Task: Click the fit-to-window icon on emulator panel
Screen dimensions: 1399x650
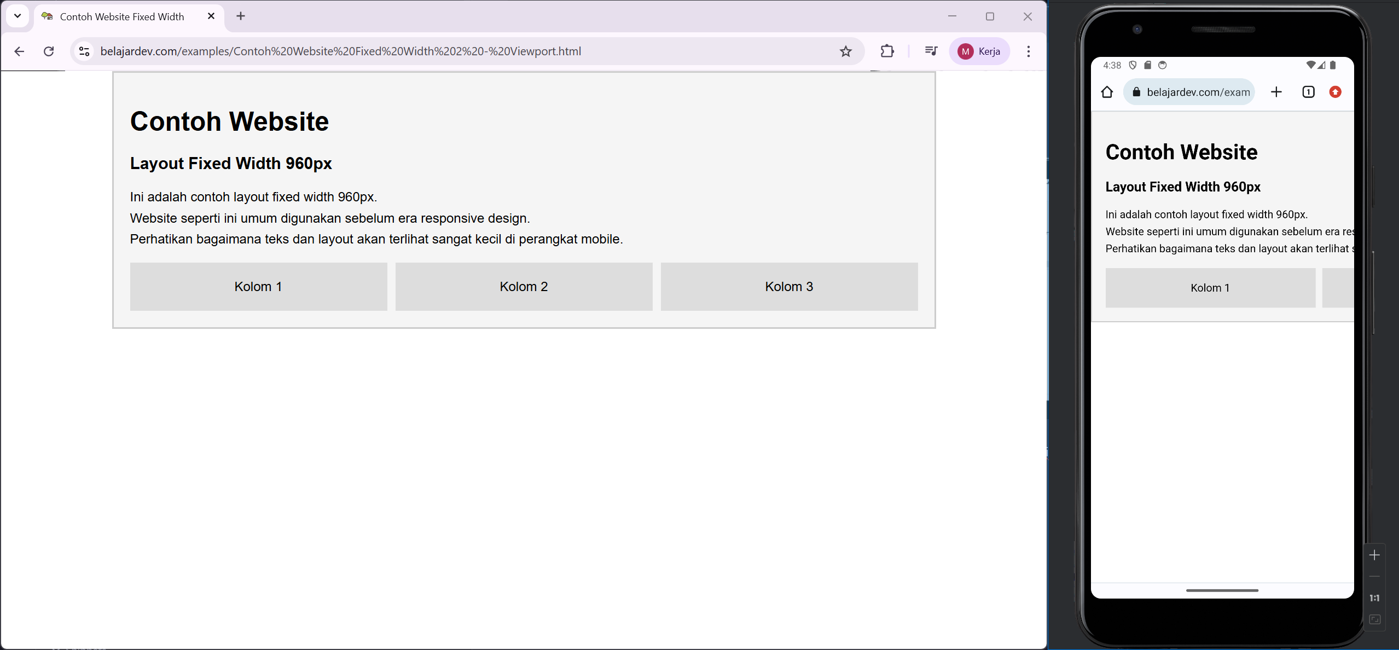Action: point(1375,620)
